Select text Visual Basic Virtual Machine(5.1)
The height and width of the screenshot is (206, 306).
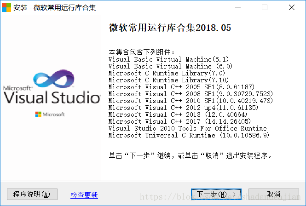(x=168, y=59)
